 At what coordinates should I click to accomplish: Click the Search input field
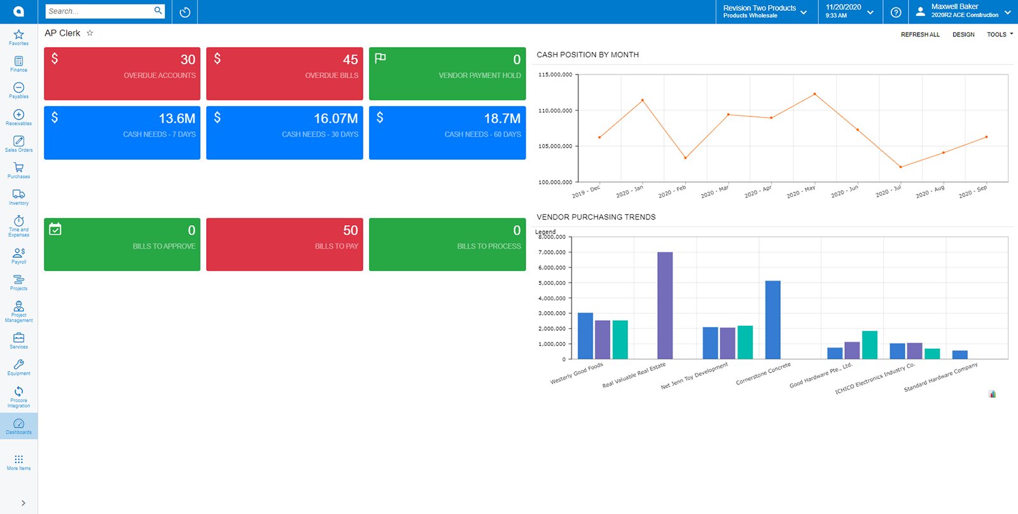point(99,11)
